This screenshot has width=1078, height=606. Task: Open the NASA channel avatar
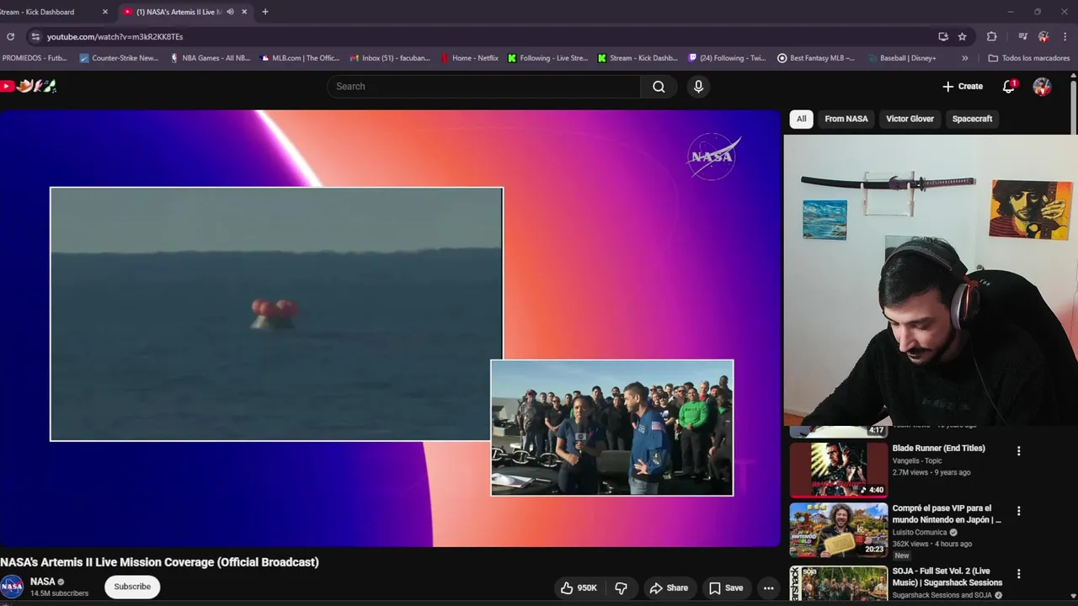(x=12, y=587)
